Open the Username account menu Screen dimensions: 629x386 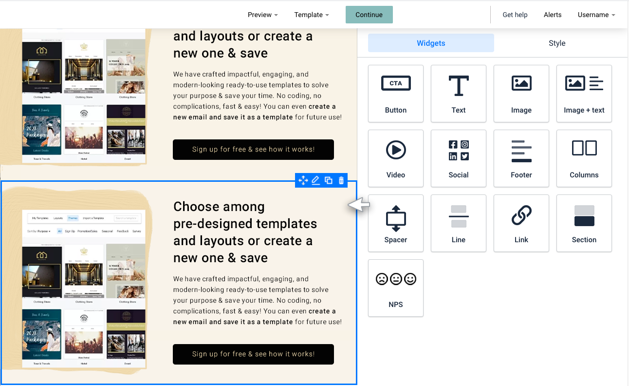pyautogui.click(x=596, y=15)
